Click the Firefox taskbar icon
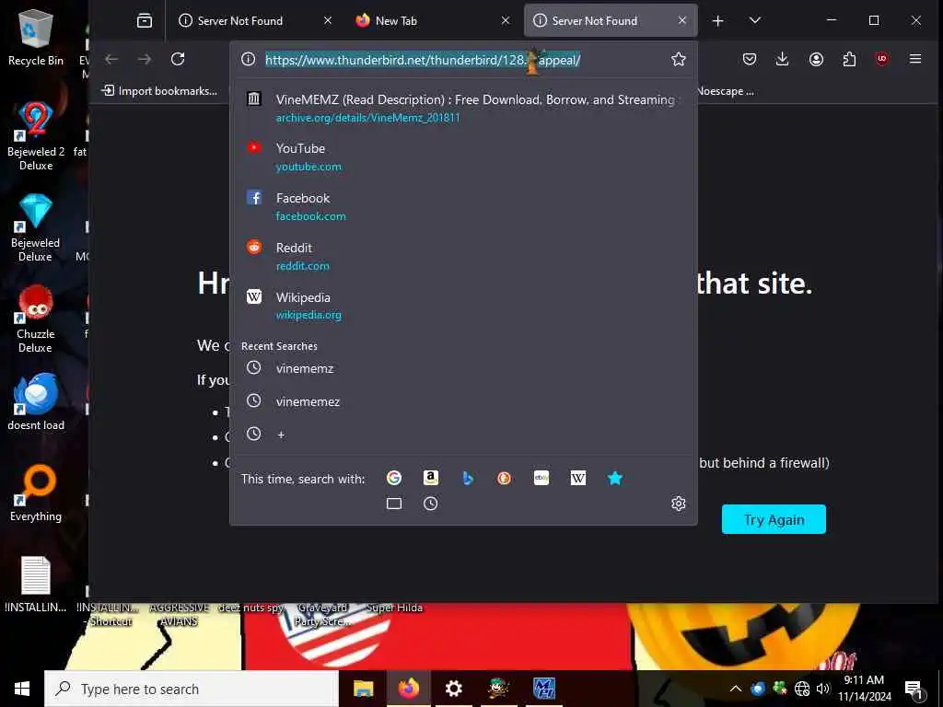 [x=408, y=689]
